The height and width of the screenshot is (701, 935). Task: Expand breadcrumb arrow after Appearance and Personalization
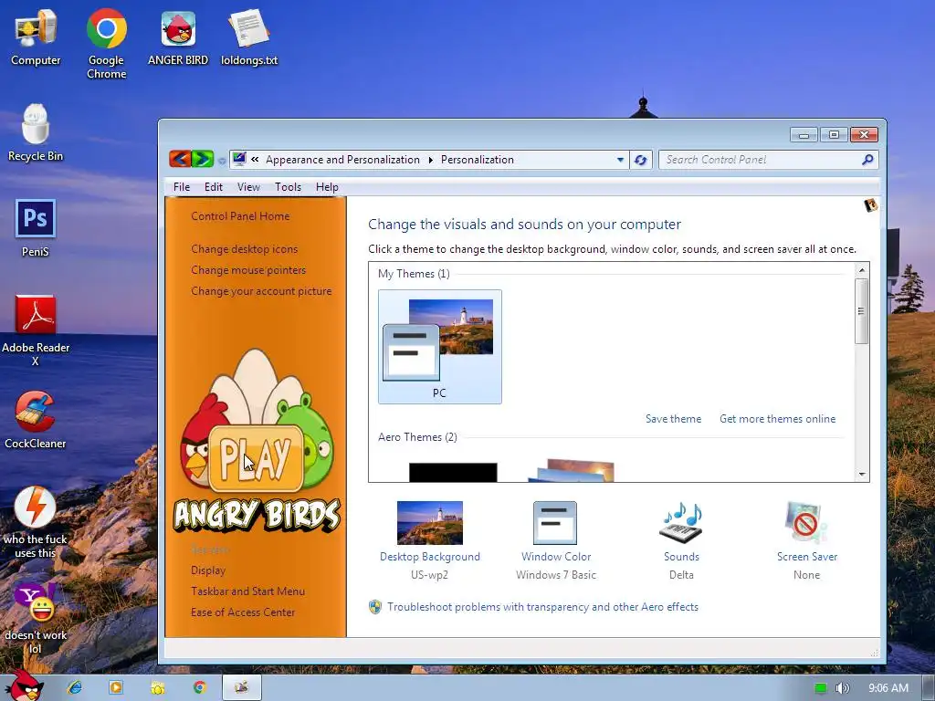(431, 160)
